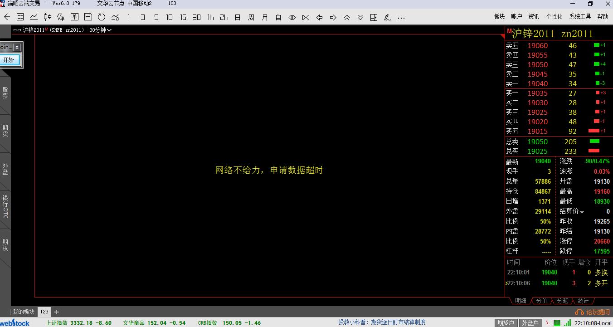Click the back arrow in the toolbar
Image resolution: width=613 pixels, height=327 pixels.
pos(7,17)
